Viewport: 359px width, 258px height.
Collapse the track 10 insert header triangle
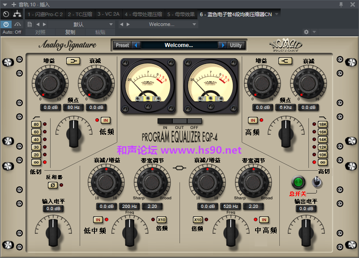tap(5, 4)
